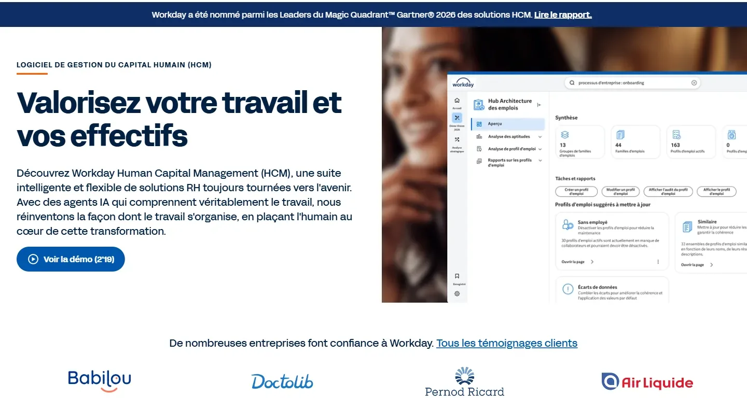This screenshot has width=747, height=398.
Task: Click Afficher l'audit du profil d'emploi button
Action: (x=668, y=192)
